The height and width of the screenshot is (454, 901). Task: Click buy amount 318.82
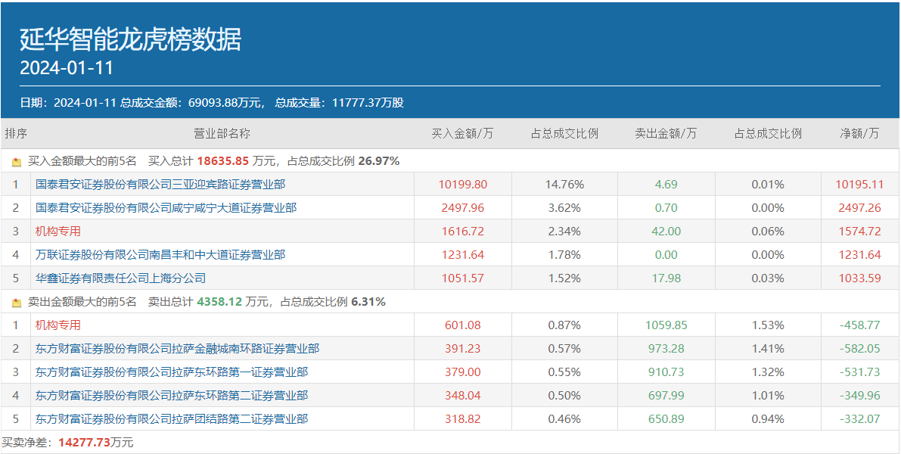[462, 419]
